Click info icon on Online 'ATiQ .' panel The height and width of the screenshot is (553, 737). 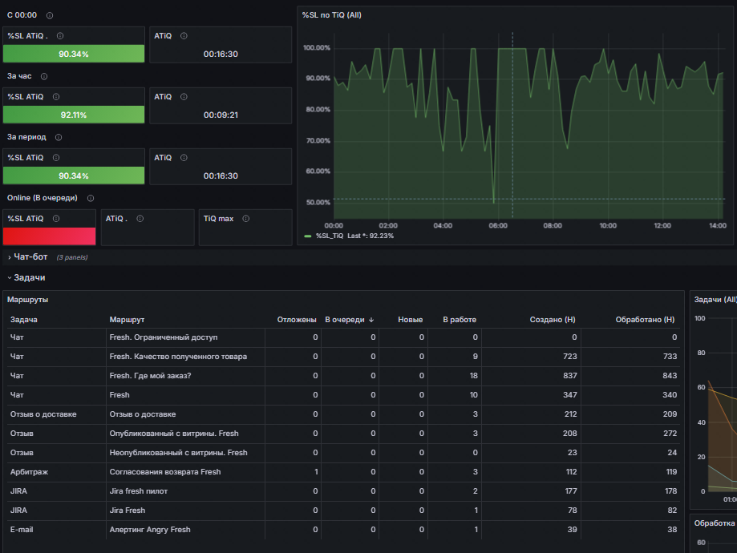140,219
